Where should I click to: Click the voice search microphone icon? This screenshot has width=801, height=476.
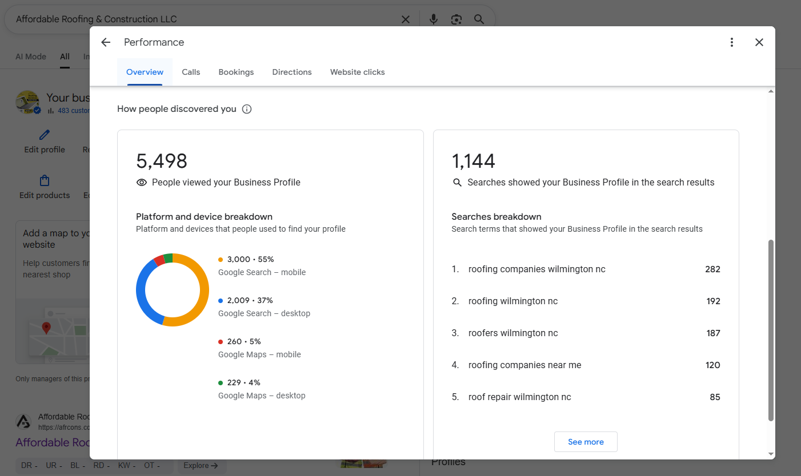point(434,19)
